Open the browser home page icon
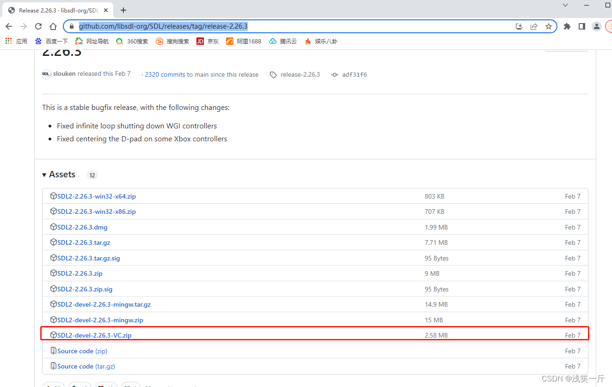 [53, 26]
